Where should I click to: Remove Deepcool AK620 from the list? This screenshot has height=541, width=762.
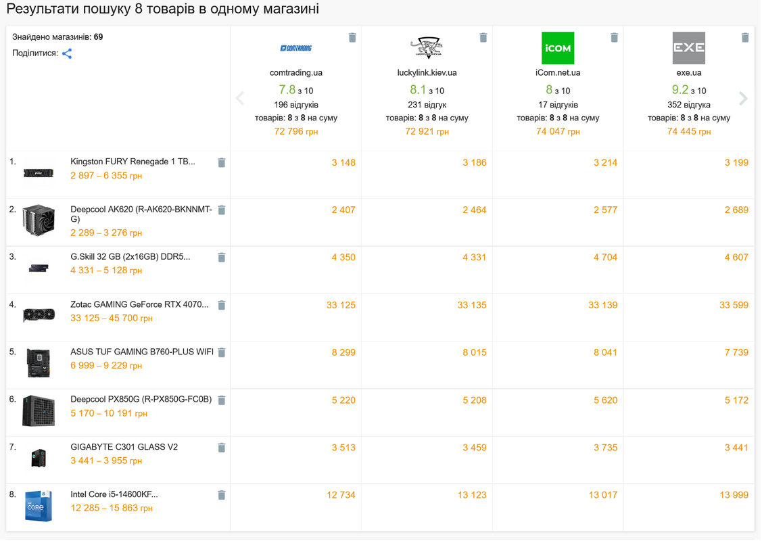pos(222,210)
